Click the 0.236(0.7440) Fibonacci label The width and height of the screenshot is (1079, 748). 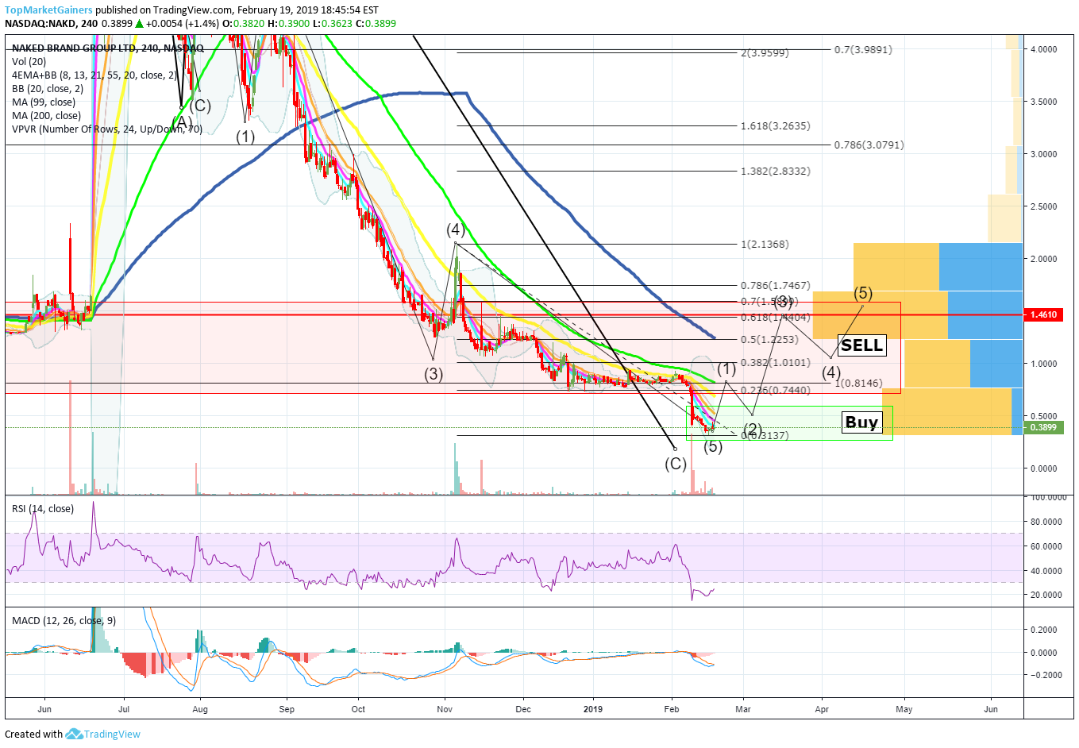776,390
